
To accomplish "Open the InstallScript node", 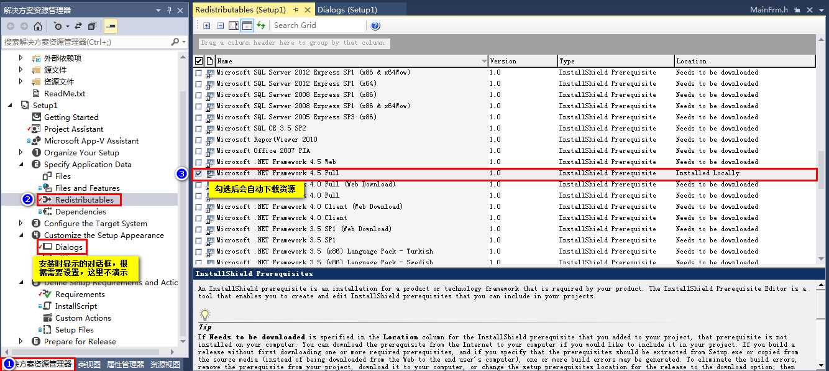I will point(76,306).
